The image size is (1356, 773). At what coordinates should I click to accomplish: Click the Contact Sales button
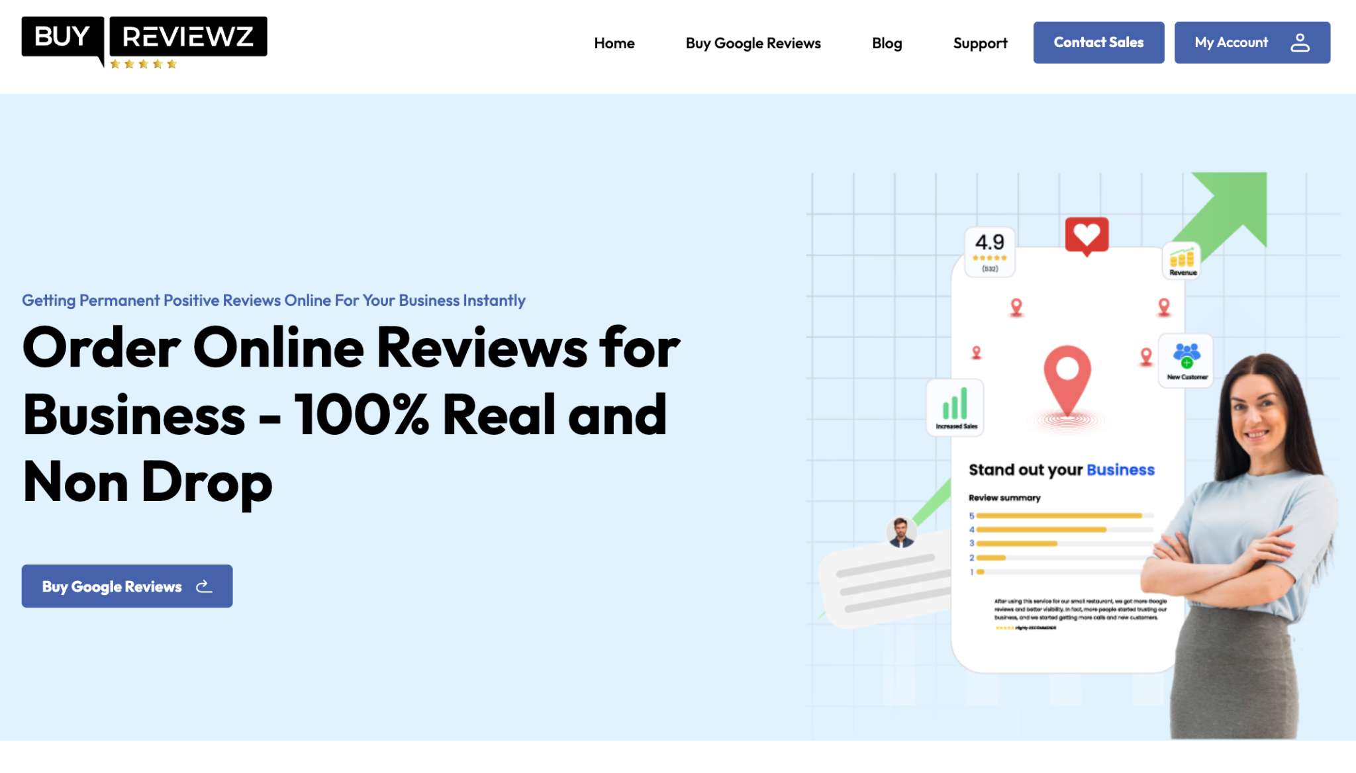(1098, 42)
